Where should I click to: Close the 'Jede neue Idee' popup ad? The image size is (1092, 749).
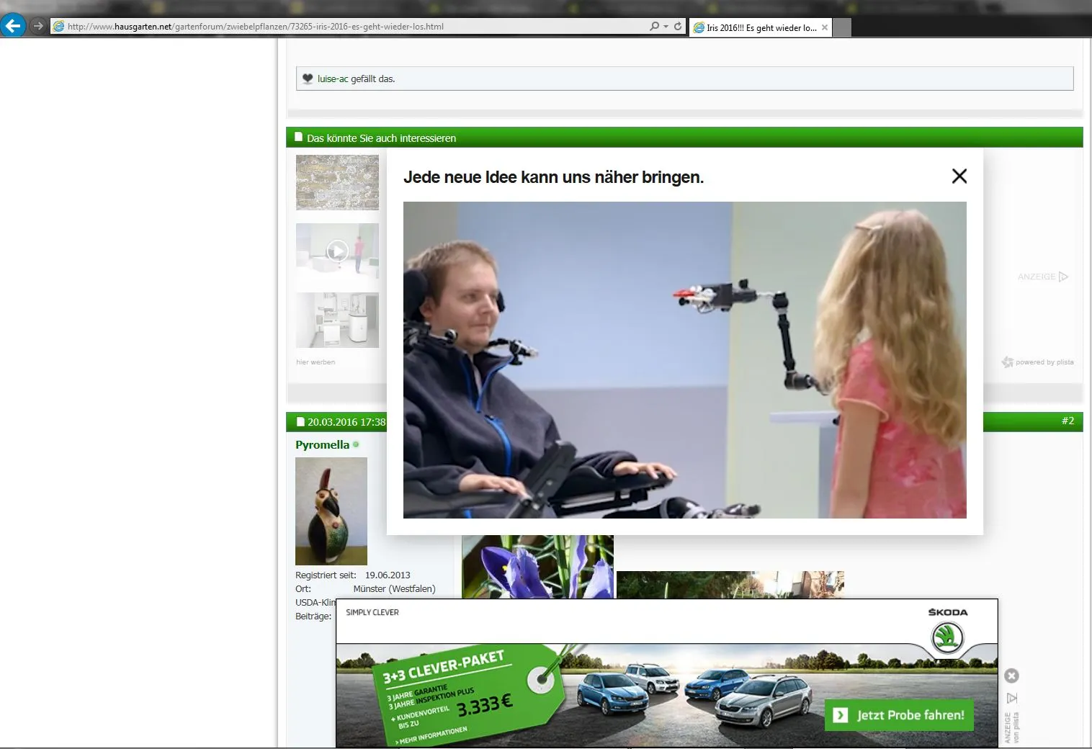coord(959,176)
